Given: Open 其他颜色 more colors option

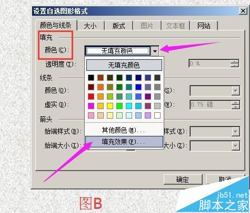Looking at the screenshot, I should [124, 130].
